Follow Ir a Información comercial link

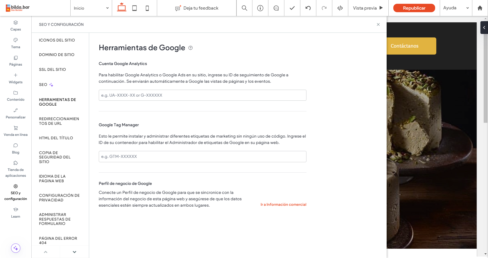click(x=284, y=205)
